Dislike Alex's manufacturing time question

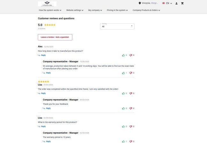click(131, 55)
